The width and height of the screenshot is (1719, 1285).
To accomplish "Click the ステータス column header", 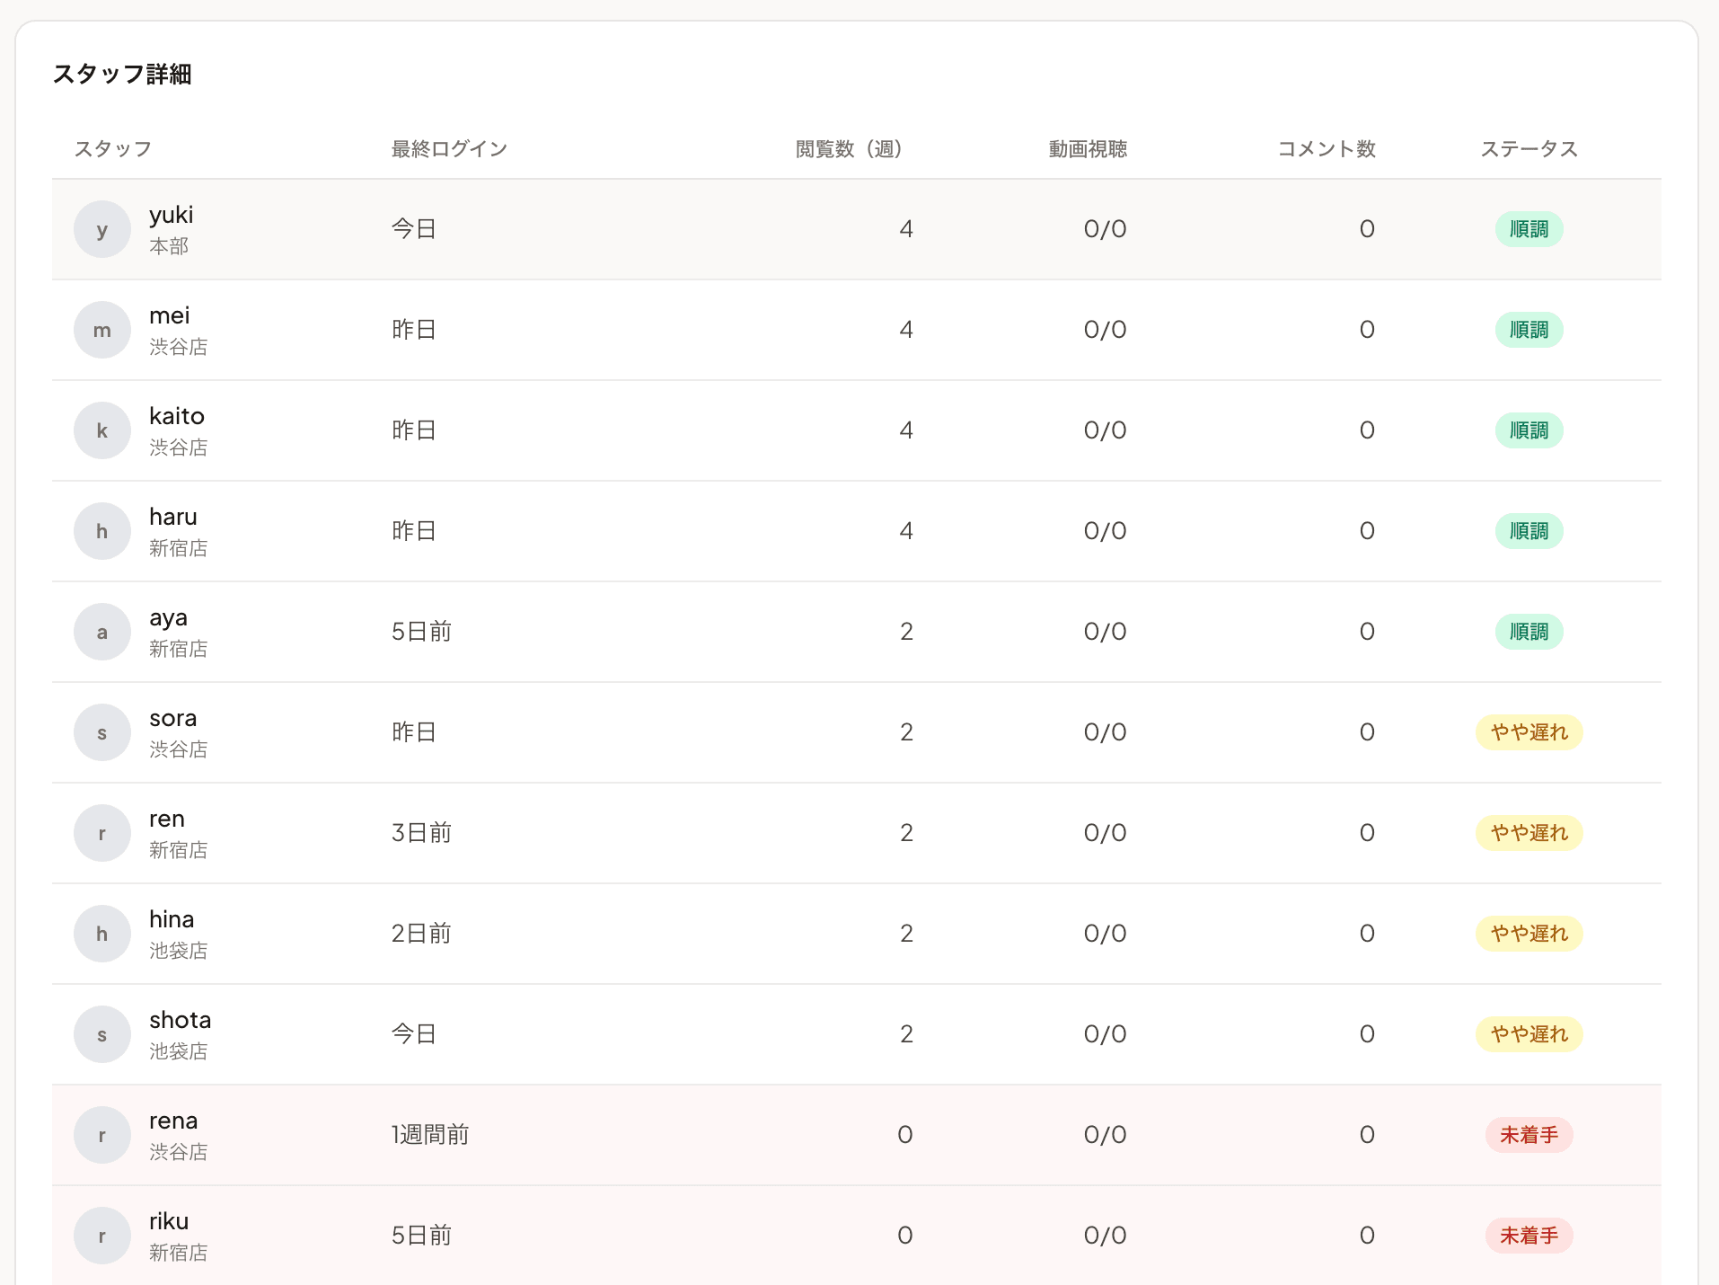I will click(x=1529, y=149).
